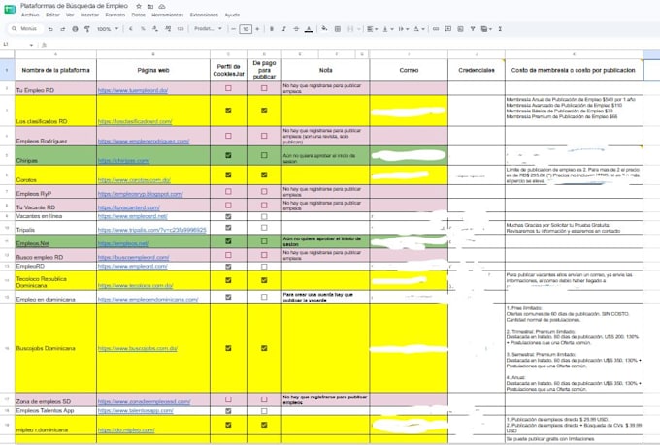Viewport: 660px width, 445px height.
Task: Toggle De pago checkbox for Empleos Talentos App
Action: tap(264, 410)
